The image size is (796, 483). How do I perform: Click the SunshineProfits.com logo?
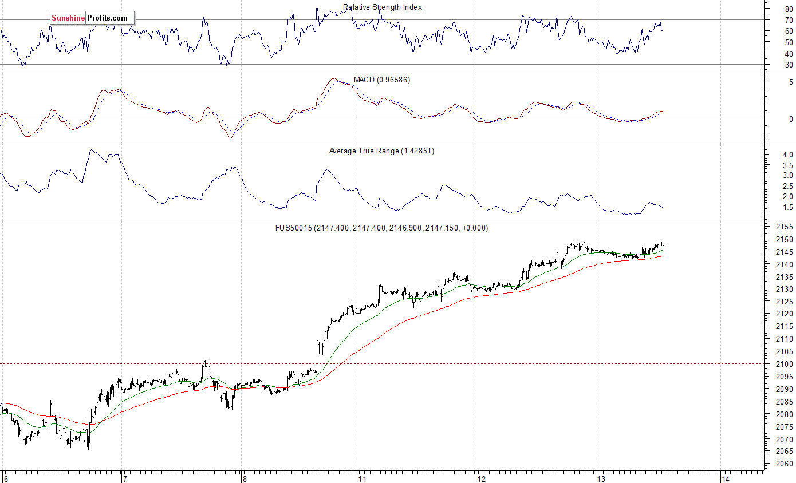(x=92, y=18)
